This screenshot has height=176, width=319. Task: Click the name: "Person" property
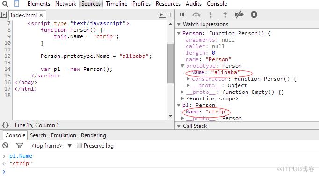(208, 59)
